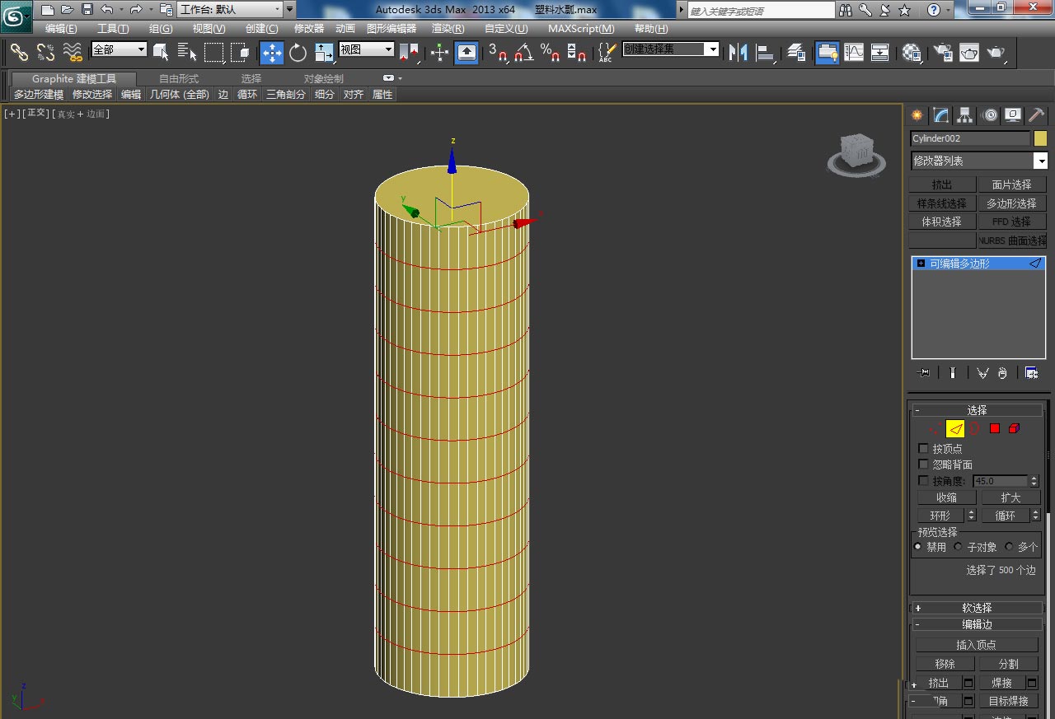Image resolution: width=1055 pixels, height=719 pixels.
Task: Switch to Polygon sub-object level
Action: [x=994, y=428]
